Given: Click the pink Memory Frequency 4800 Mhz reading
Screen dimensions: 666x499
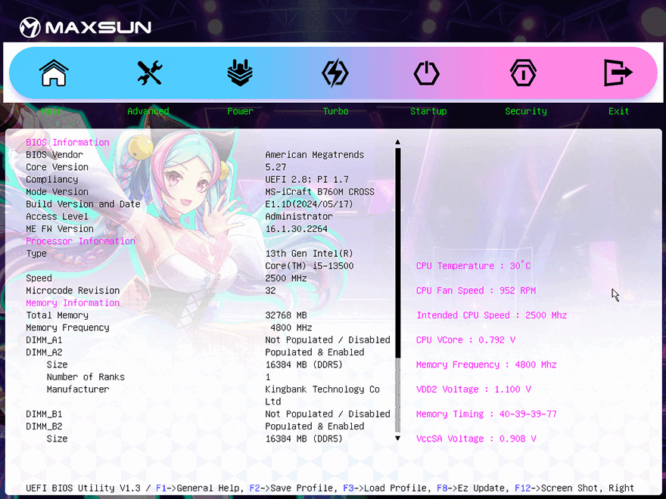Looking at the screenshot, I should click(487, 365).
